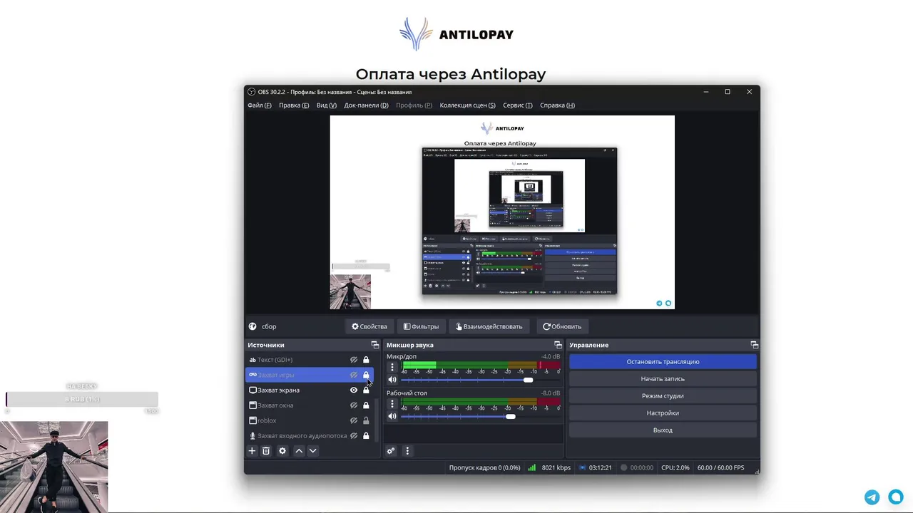
Task: Show the Текст (GDI+) source
Action: [x=354, y=360]
